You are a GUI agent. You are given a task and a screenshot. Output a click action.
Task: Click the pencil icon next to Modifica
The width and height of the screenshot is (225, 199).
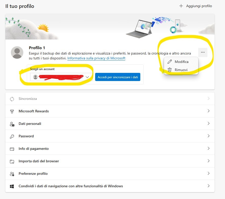click(170, 62)
